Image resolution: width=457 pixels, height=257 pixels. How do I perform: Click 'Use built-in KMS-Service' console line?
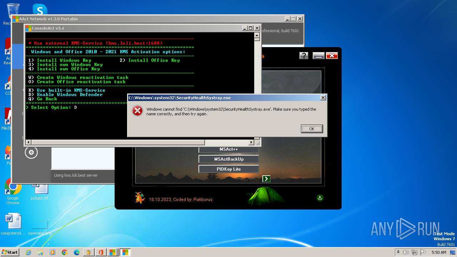[x=67, y=90]
